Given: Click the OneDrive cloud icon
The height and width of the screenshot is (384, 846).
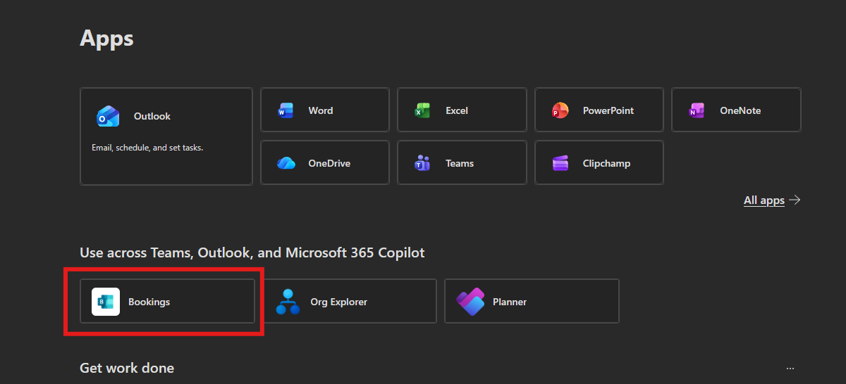Looking at the screenshot, I should [x=286, y=163].
